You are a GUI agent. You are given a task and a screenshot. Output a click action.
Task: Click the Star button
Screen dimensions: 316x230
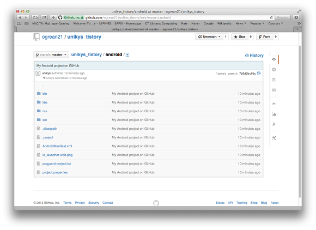(x=240, y=37)
